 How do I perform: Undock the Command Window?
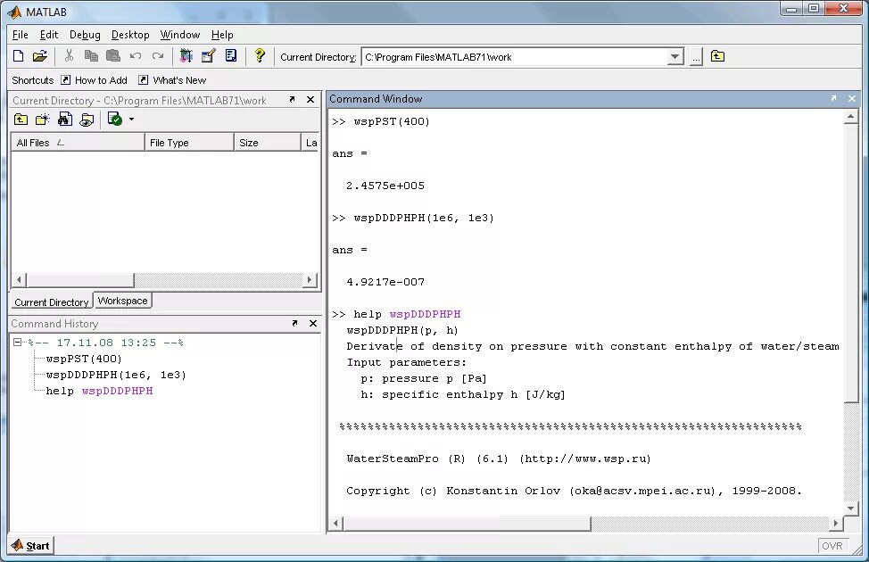coord(833,99)
